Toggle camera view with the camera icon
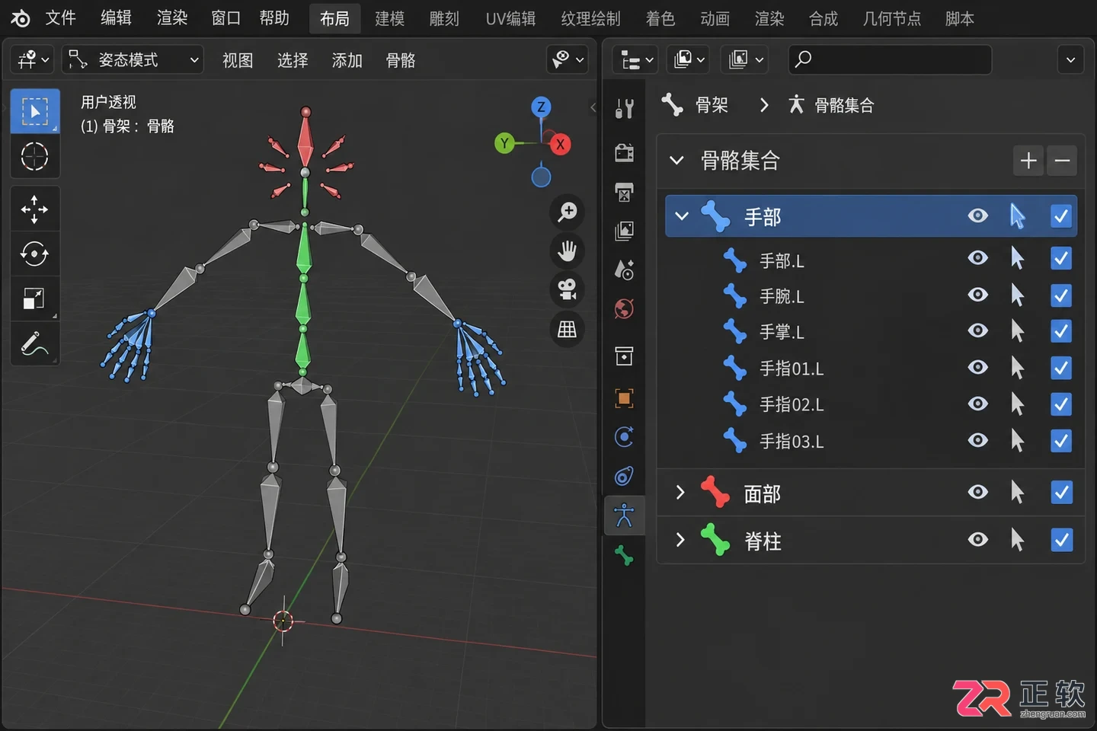The width and height of the screenshot is (1097, 731). pyautogui.click(x=568, y=290)
